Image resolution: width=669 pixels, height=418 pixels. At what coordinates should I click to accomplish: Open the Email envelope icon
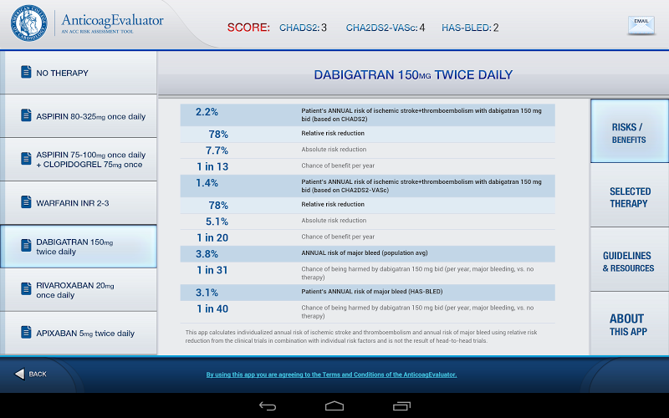pos(641,26)
